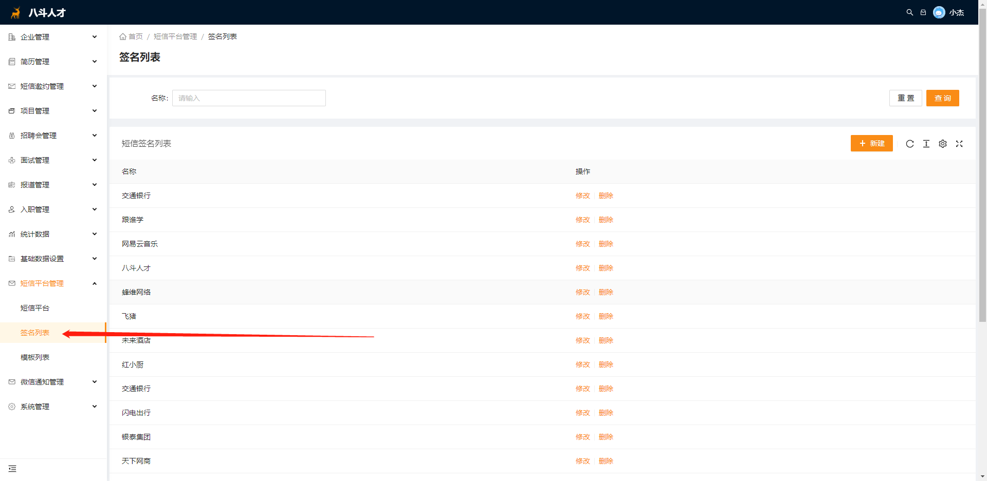Viewport: 987px width, 481px height.
Task: Click the 短信平台管理 mail icon
Action: pyautogui.click(x=12, y=283)
